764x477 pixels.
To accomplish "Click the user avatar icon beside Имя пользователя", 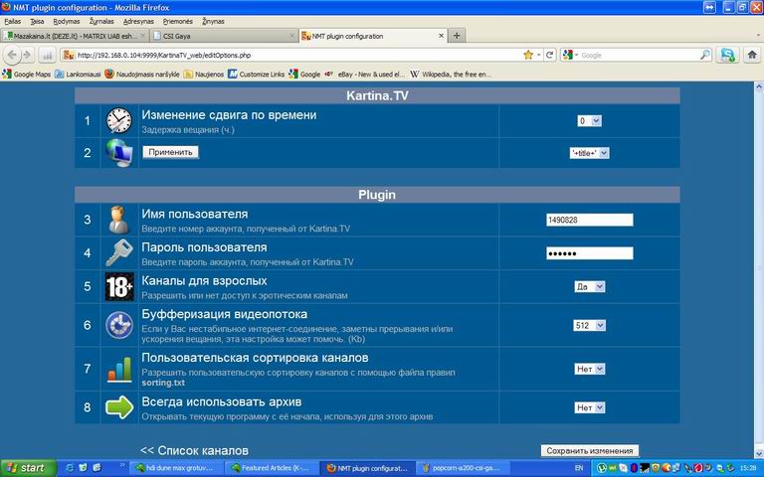I will click(x=119, y=220).
